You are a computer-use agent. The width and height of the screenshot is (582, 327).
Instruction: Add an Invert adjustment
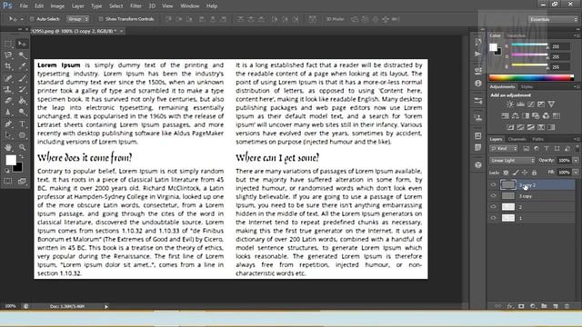(x=510, y=127)
